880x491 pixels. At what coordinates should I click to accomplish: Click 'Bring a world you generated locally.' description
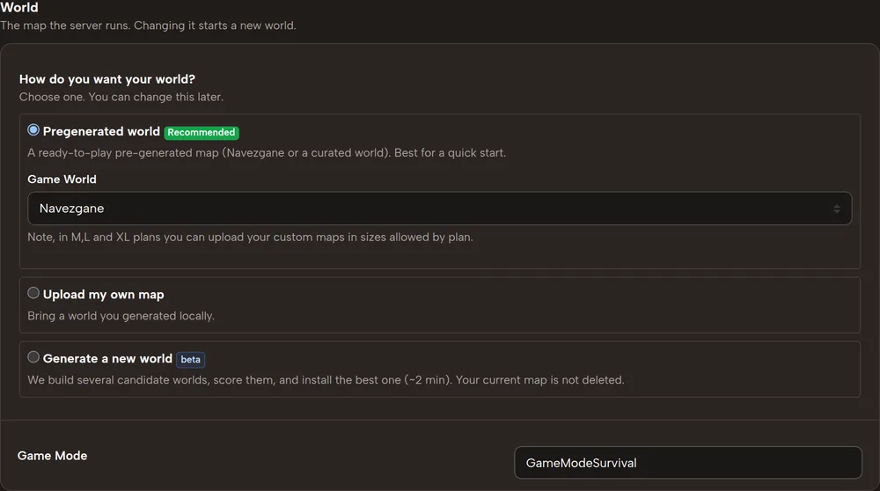click(x=121, y=316)
